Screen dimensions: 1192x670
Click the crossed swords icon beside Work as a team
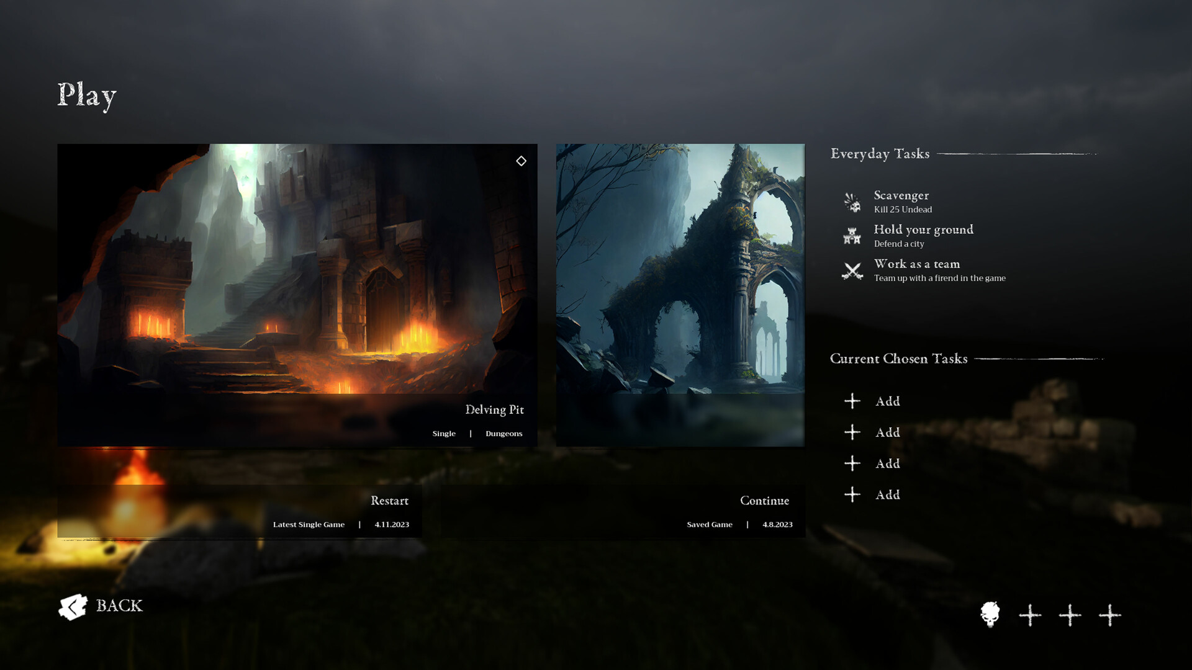(852, 271)
